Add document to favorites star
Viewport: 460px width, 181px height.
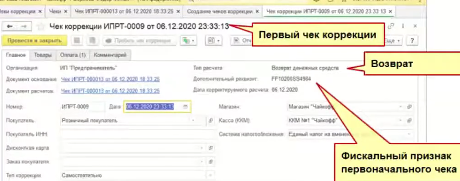coord(41,27)
